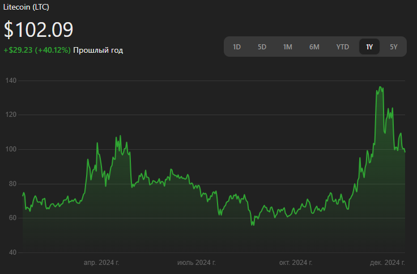
Task: Click the $102.09 price value
Action: coord(39,29)
